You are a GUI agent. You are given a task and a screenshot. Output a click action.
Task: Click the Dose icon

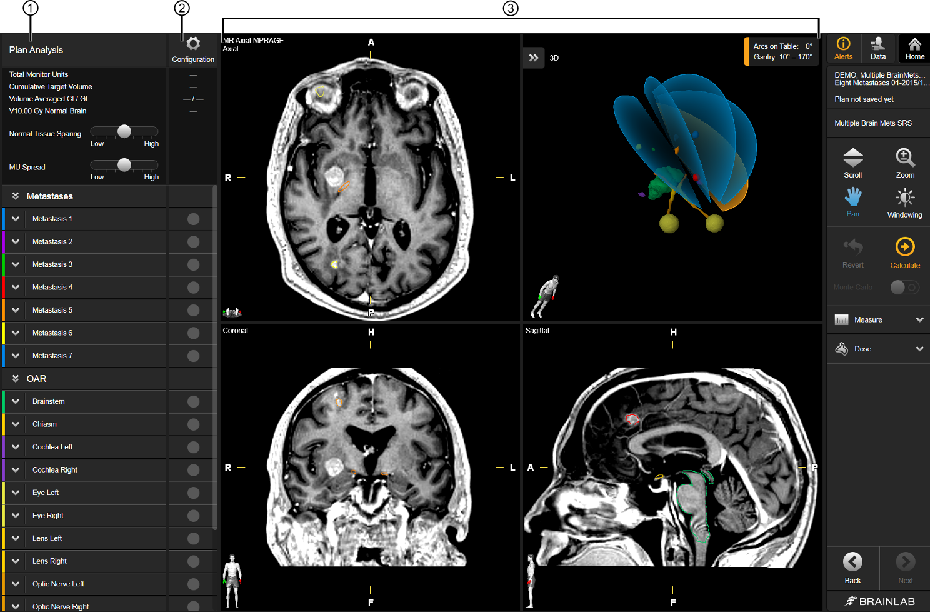pyautogui.click(x=841, y=349)
